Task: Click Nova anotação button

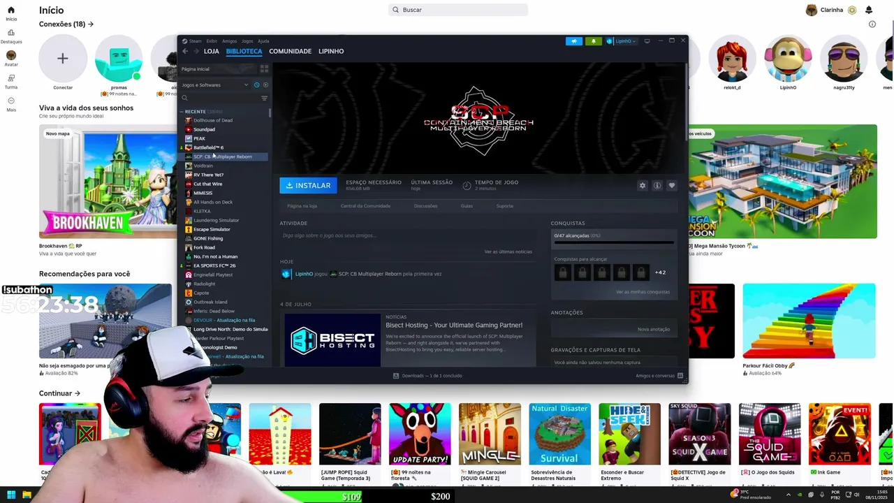Action: [x=654, y=329]
